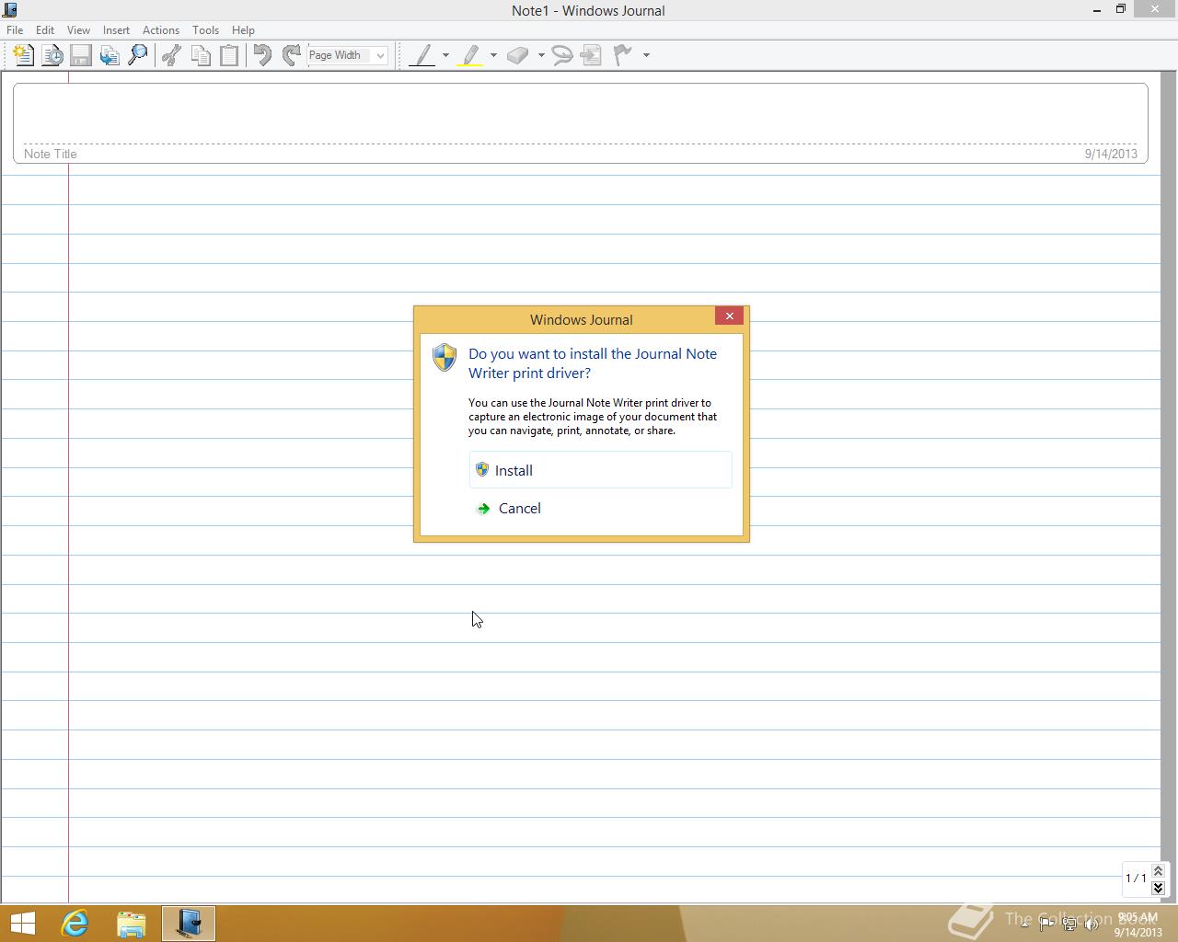Viewport: 1178px width, 942px height.
Task: Click Windows Journal taskbar button
Action: pyautogui.click(x=189, y=924)
